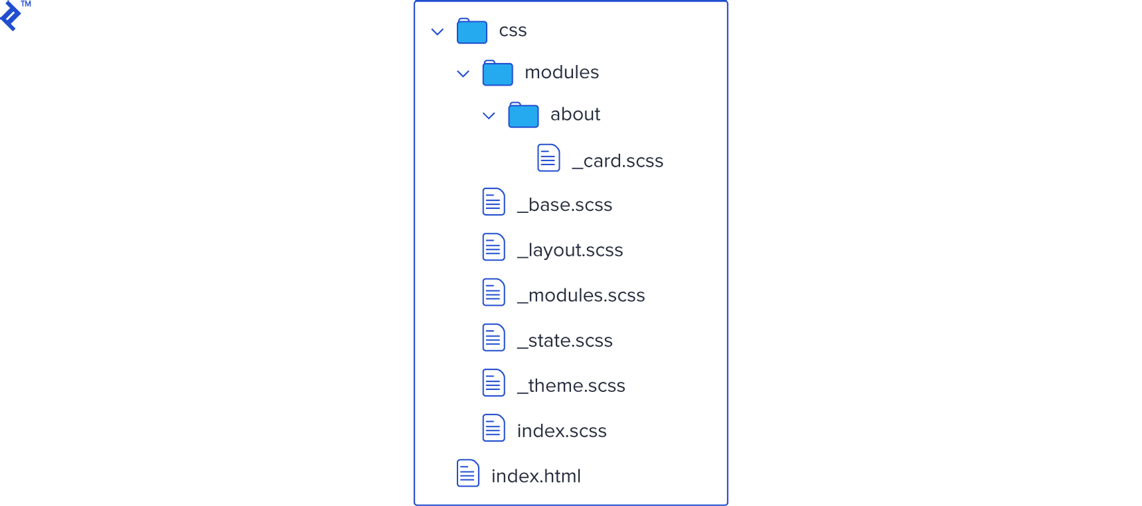Click the _theme.scss file icon
Viewport: 1142px width, 506px height.
[493, 383]
